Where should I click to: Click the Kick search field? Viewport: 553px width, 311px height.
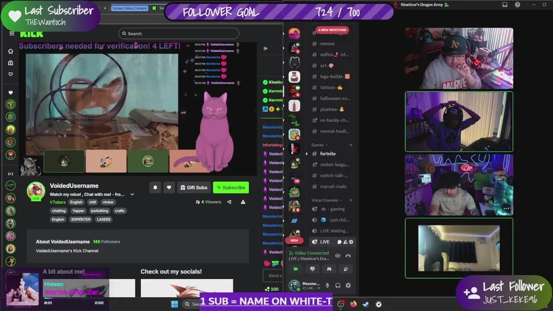(x=179, y=34)
